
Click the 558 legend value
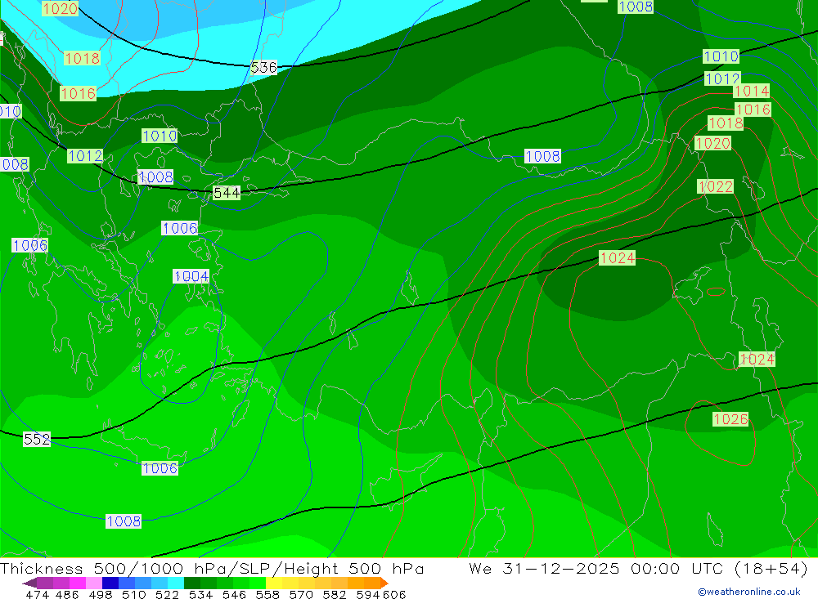click(267, 594)
